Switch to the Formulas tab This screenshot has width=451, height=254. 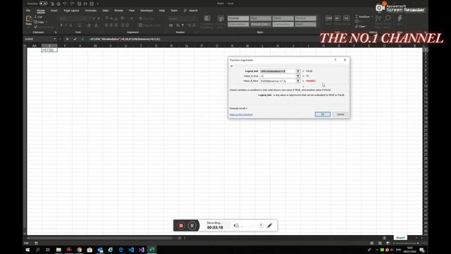(91, 11)
